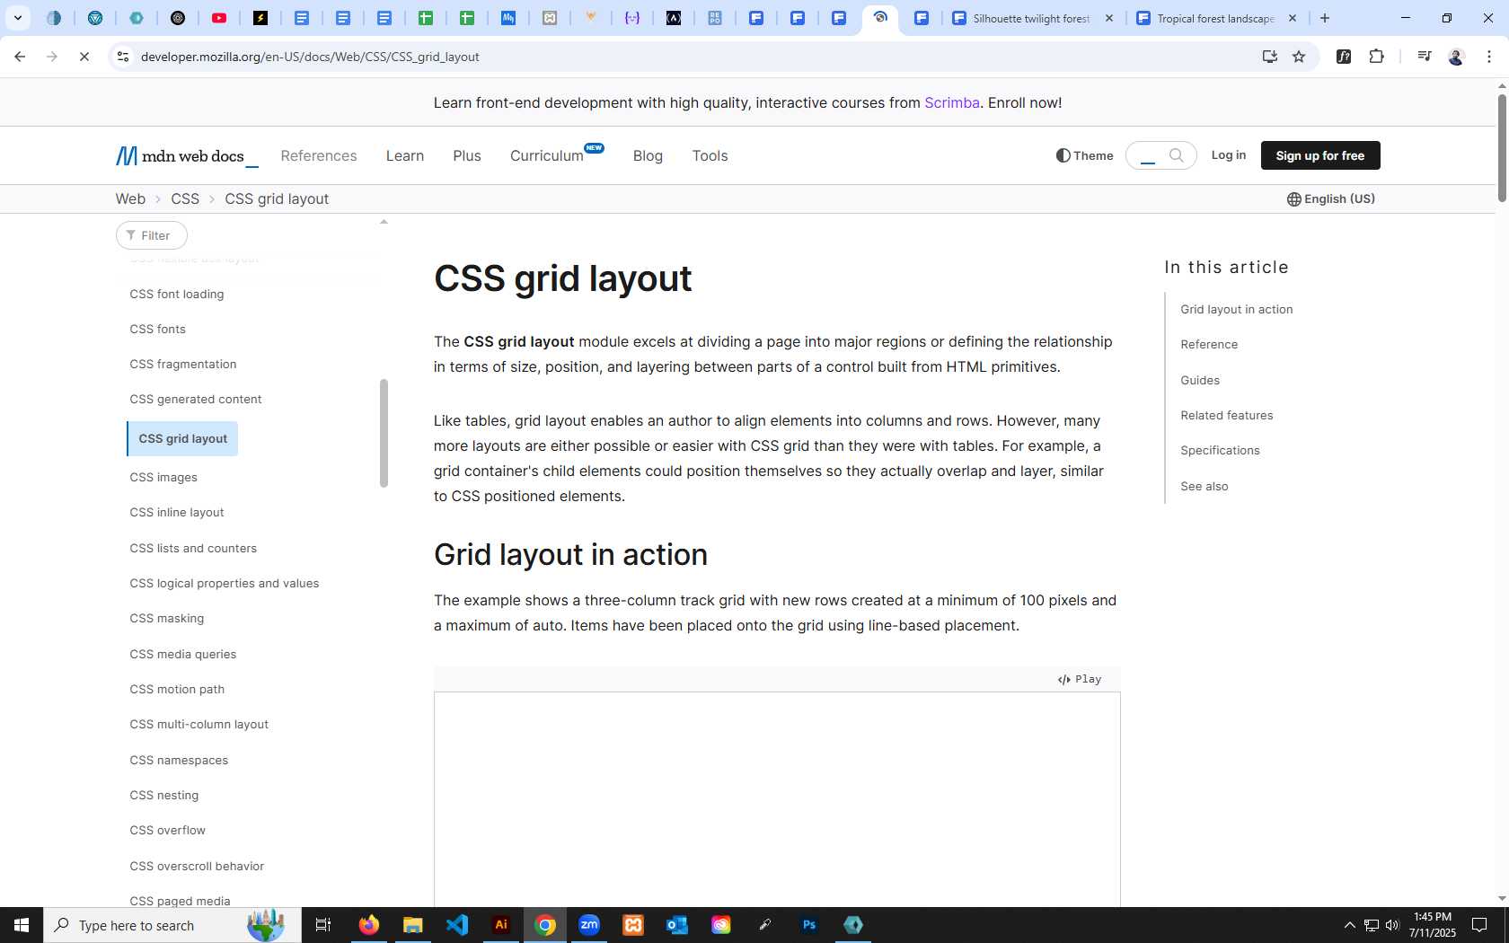The width and height of the screenshot is (1509, 943).
Task: Switch to the YouTube tab
Action: [219, 18]
